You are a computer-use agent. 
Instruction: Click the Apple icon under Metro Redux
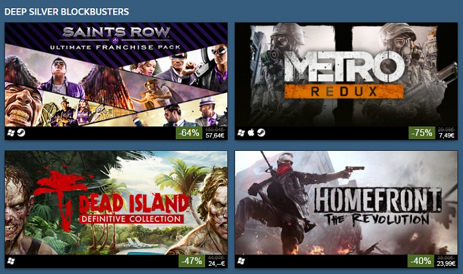[x=251, y=133]
